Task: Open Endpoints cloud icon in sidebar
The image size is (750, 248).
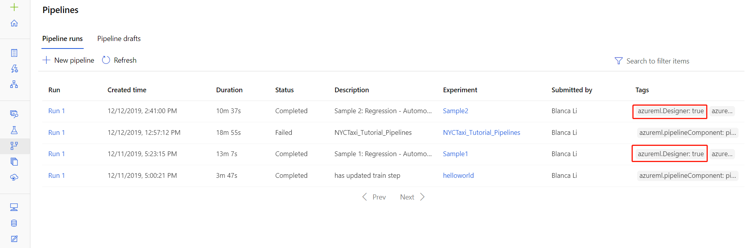Action: (x=14, y=177)
